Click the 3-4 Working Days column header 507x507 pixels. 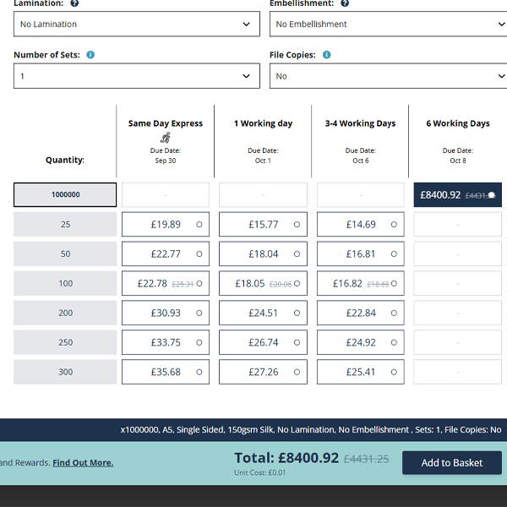coord(360,123)
